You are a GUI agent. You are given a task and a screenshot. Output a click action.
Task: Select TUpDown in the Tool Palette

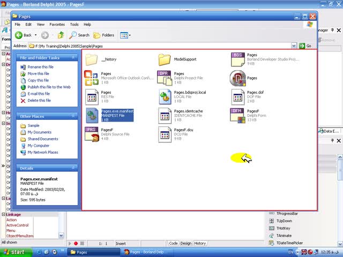tap(284, 221)
